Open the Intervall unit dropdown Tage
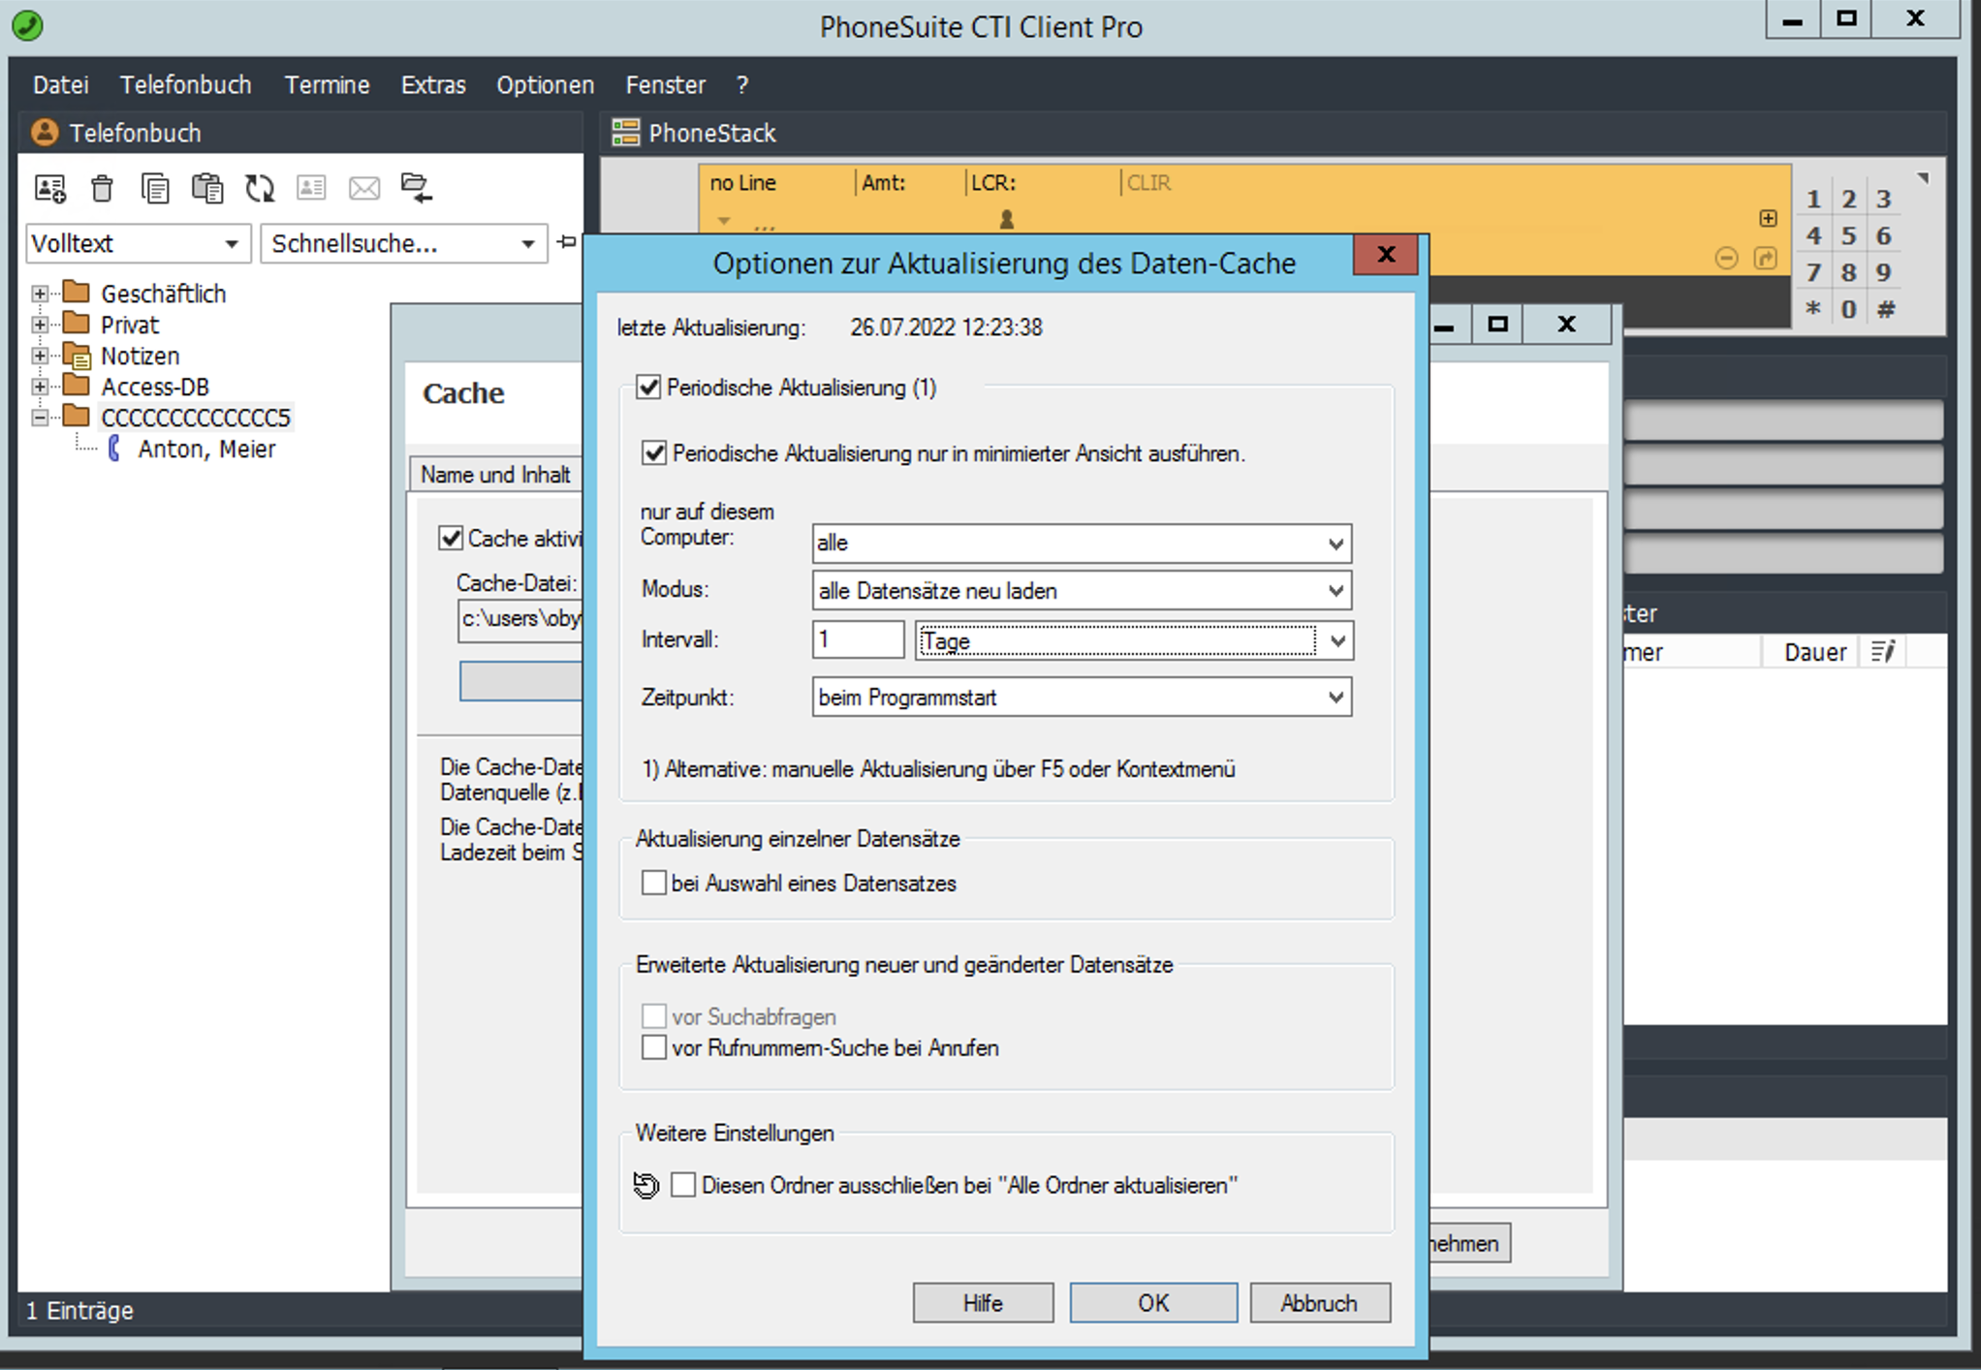 coord(1134,640)
